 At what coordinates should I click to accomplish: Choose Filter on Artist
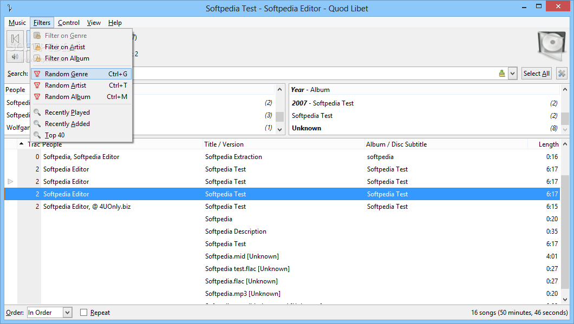[x=81, y=47]
